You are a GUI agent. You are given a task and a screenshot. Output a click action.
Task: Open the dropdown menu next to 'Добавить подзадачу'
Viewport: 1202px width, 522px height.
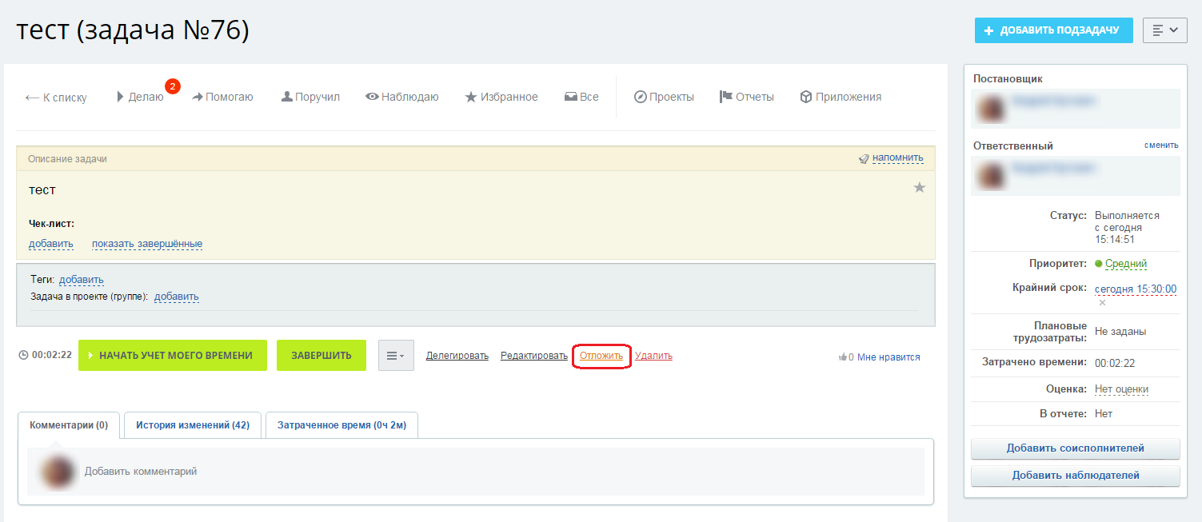[x=1165, y=30]
